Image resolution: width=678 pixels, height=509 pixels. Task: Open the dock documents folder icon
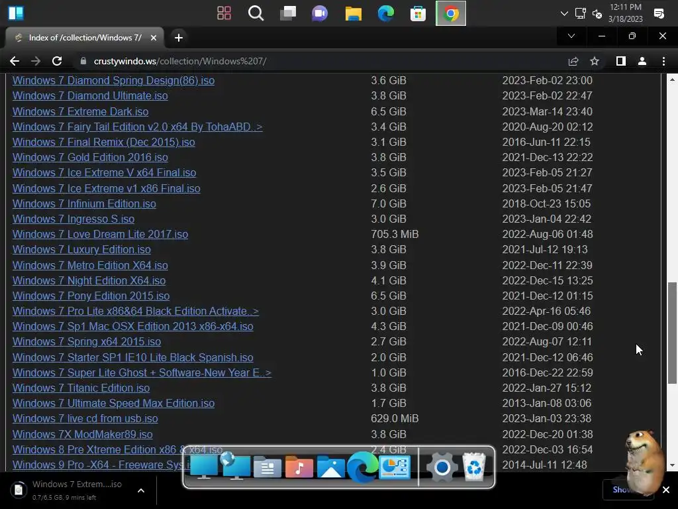(267, 467)
